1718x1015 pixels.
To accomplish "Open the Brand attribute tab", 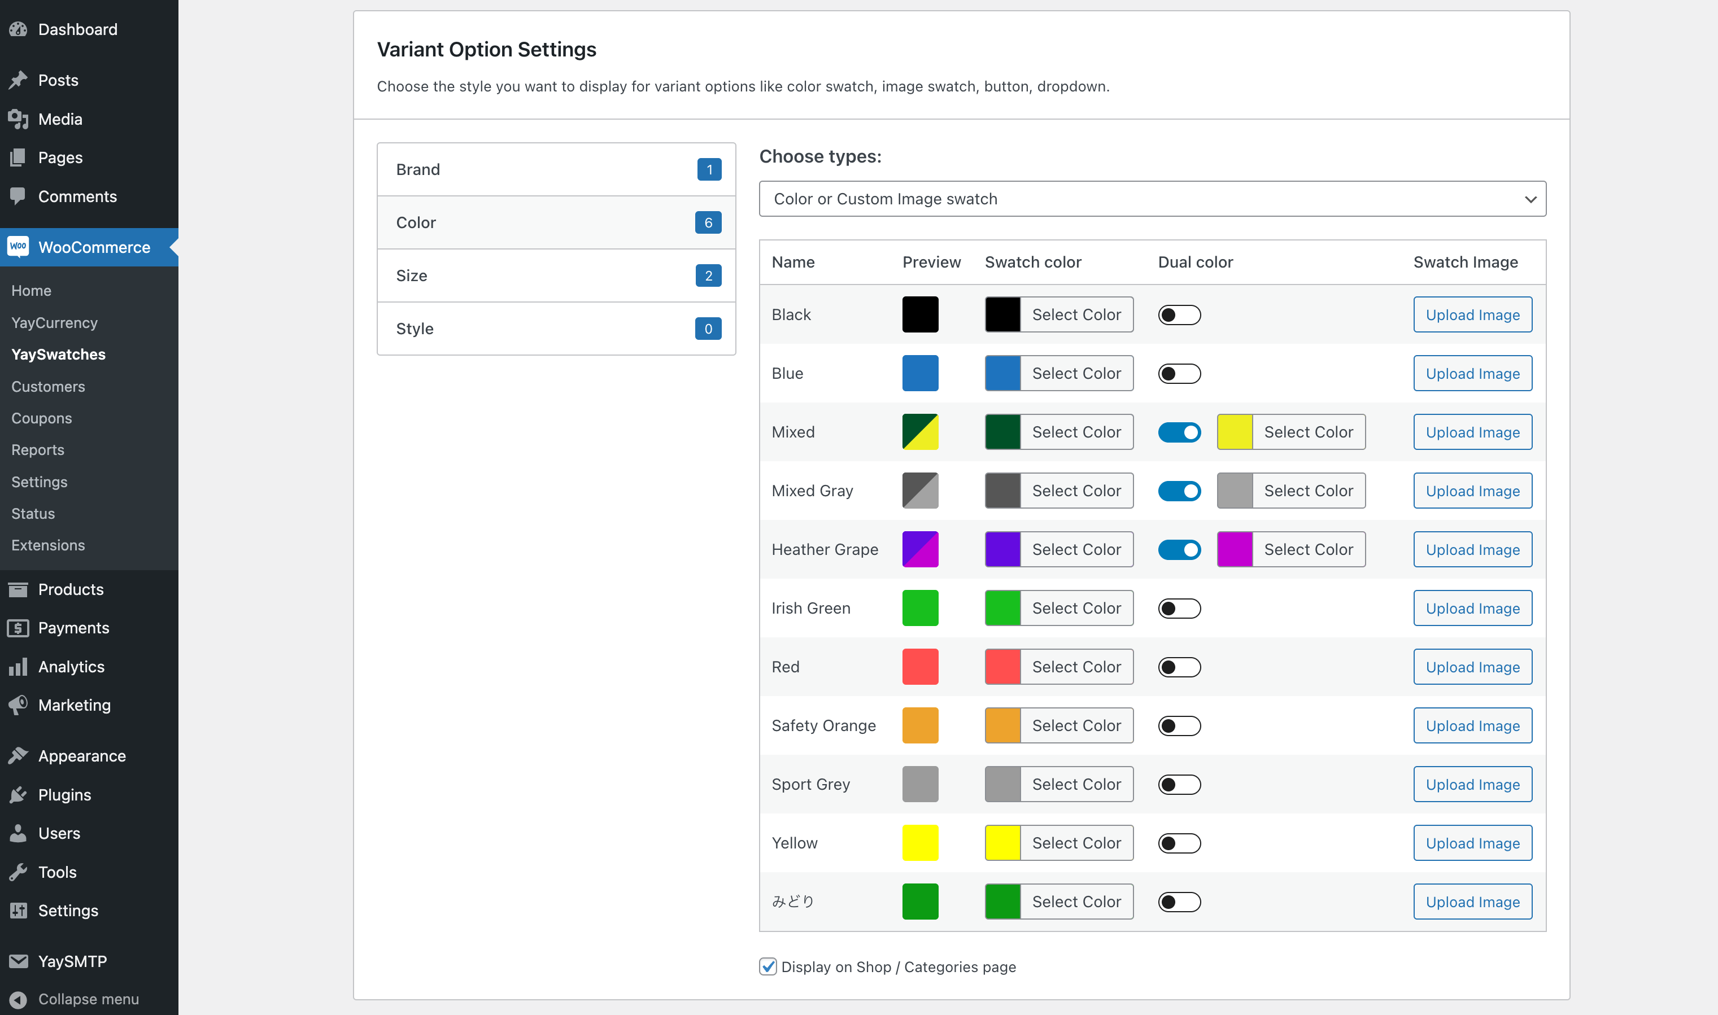I will [x=556, y=169].
